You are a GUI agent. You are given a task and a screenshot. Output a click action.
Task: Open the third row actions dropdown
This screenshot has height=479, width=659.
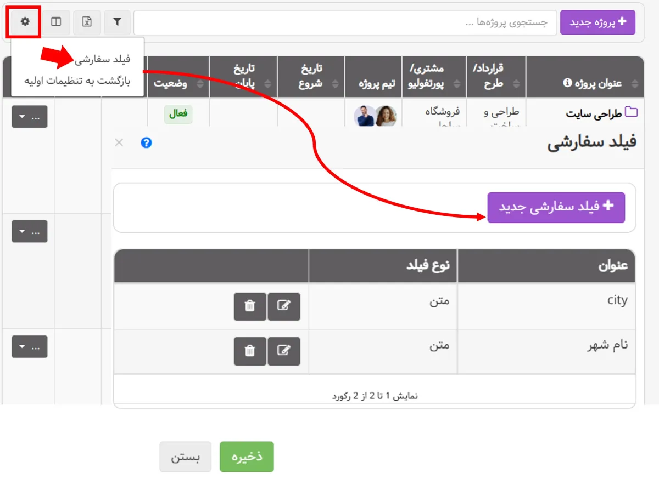coord(30,346)
